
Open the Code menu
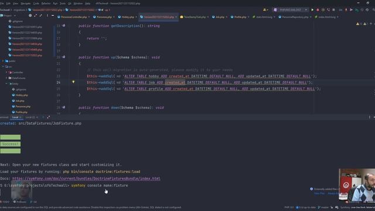pyautogui.click(x=36, y=4)
